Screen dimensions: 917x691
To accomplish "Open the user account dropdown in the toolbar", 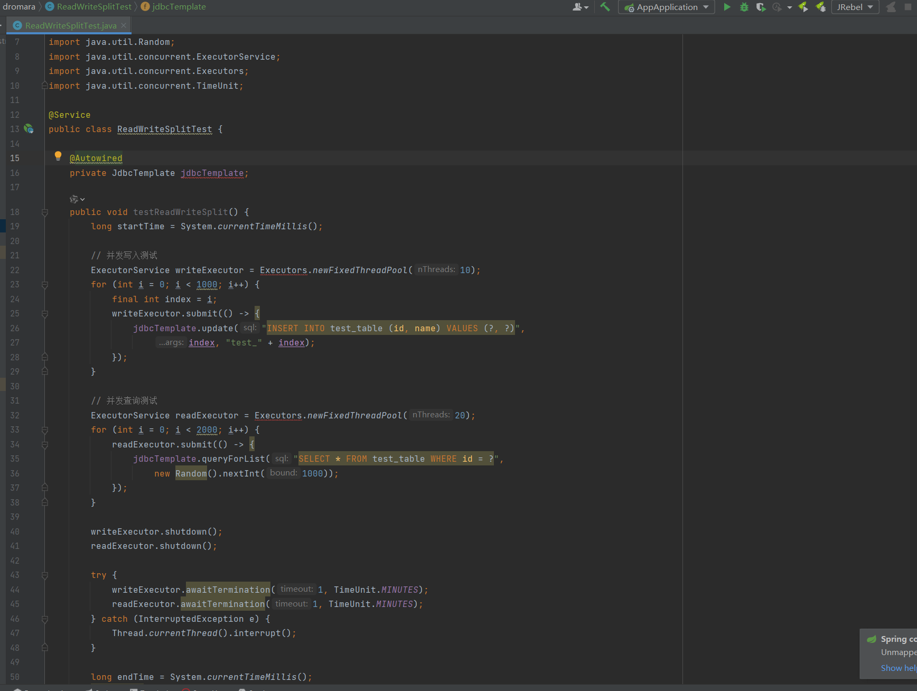I will (x=580, y=7).
